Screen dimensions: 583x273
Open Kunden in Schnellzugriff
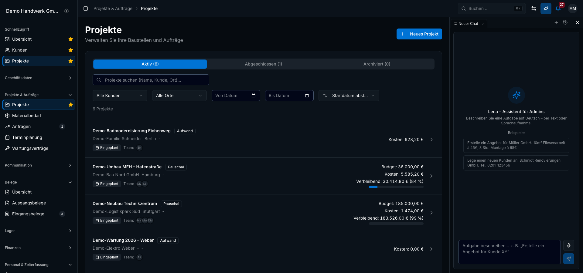39,50
